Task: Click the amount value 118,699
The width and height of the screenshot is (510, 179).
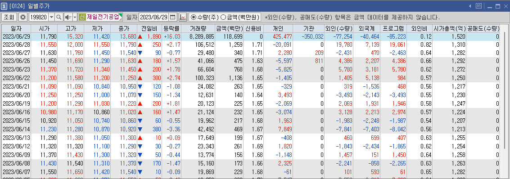Action: pyautogui.click(x=234, y=37)
